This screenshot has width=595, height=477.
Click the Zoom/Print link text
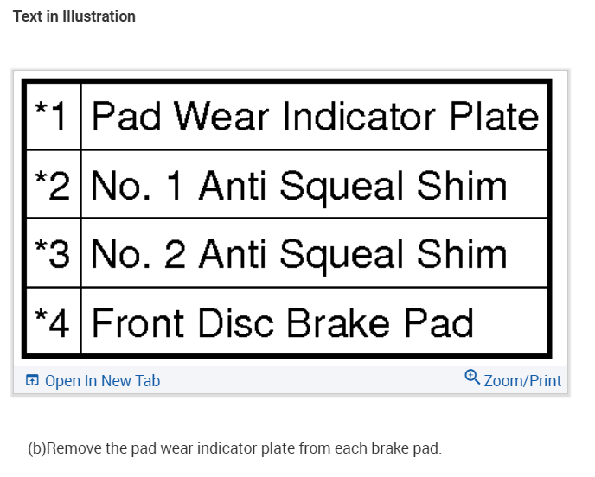point(522,380)
